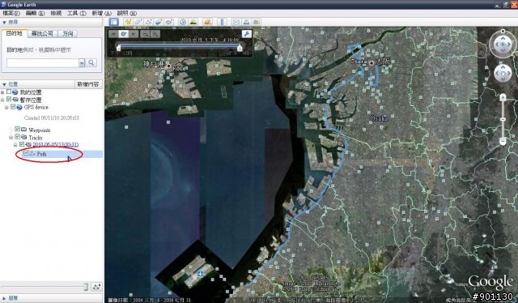Viewport: 518px width, 303px height.
Task: Switch to the 尋找公司 tab
Action: 42,33
